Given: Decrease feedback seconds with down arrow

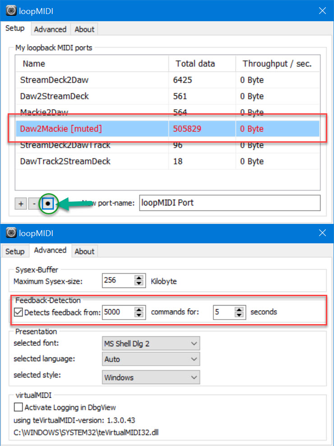Looking at the screenshot, I should 239,315.
